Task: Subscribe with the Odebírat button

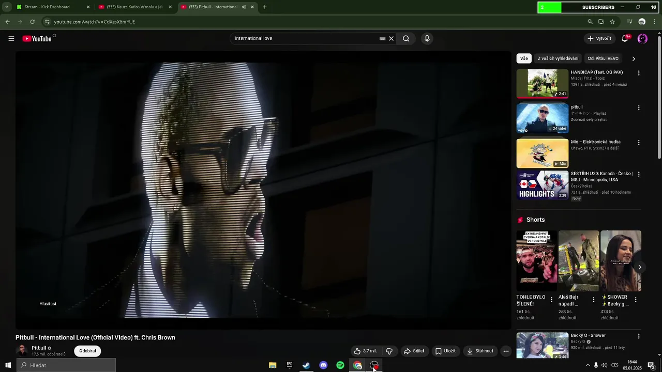Action: 87,351
